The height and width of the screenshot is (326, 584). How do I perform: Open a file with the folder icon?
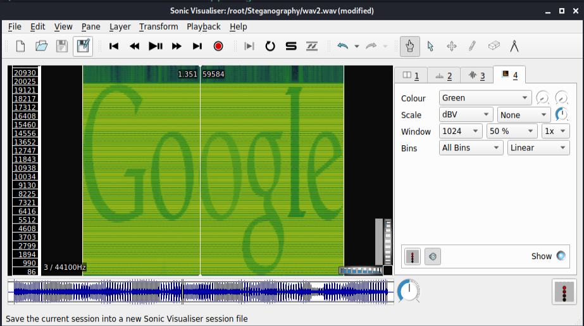pos(41,47)
